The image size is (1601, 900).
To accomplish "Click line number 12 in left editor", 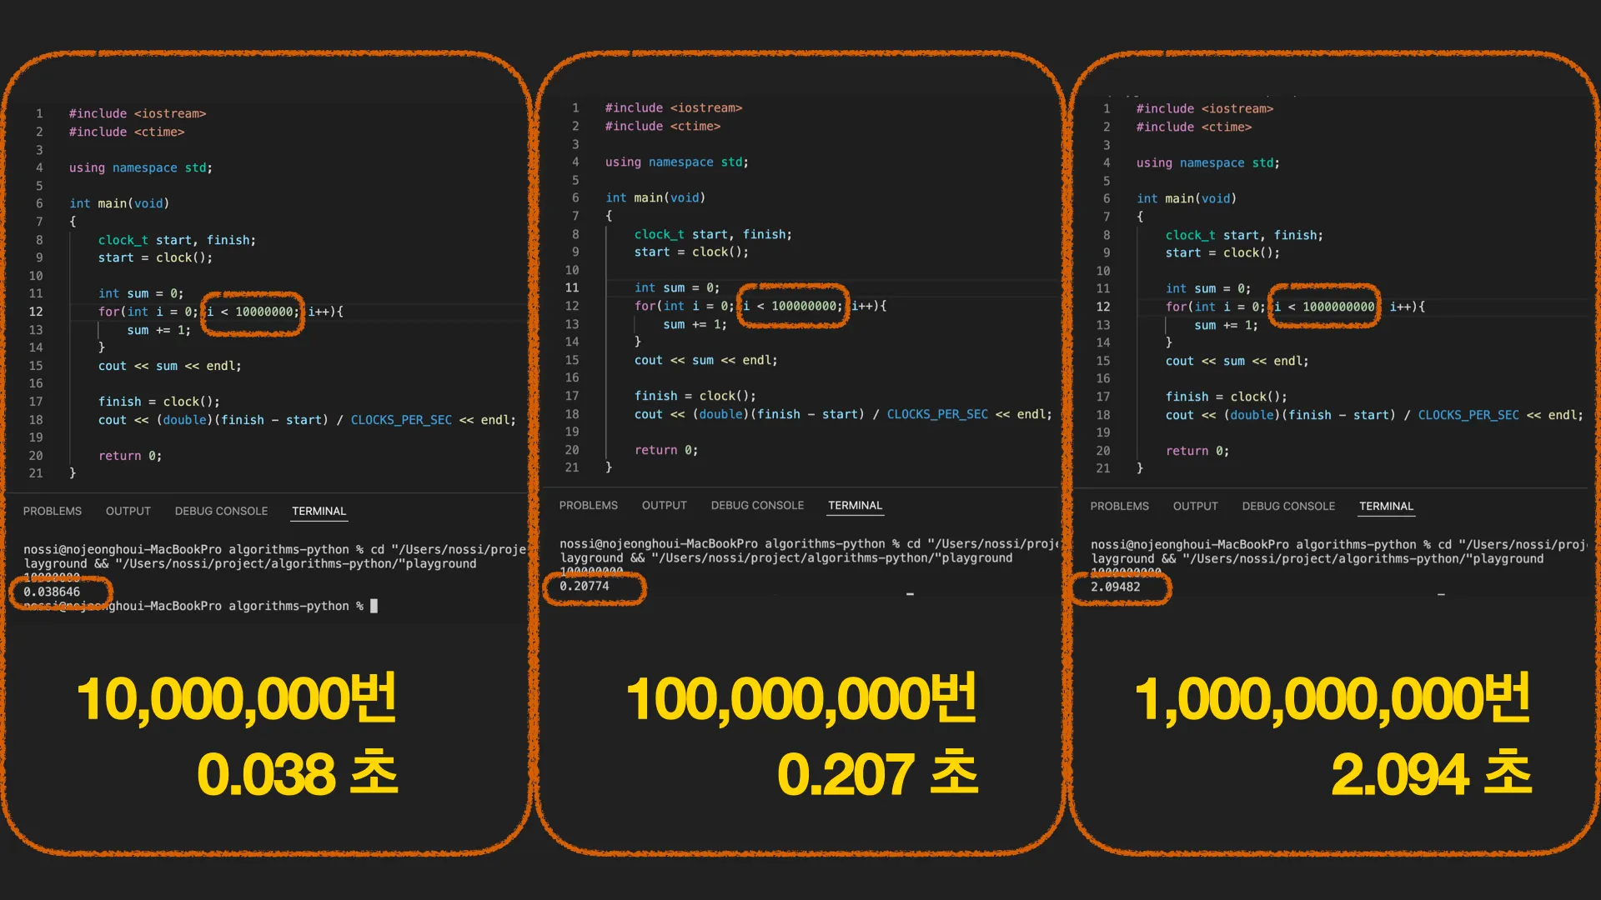I will pos(36,312).
